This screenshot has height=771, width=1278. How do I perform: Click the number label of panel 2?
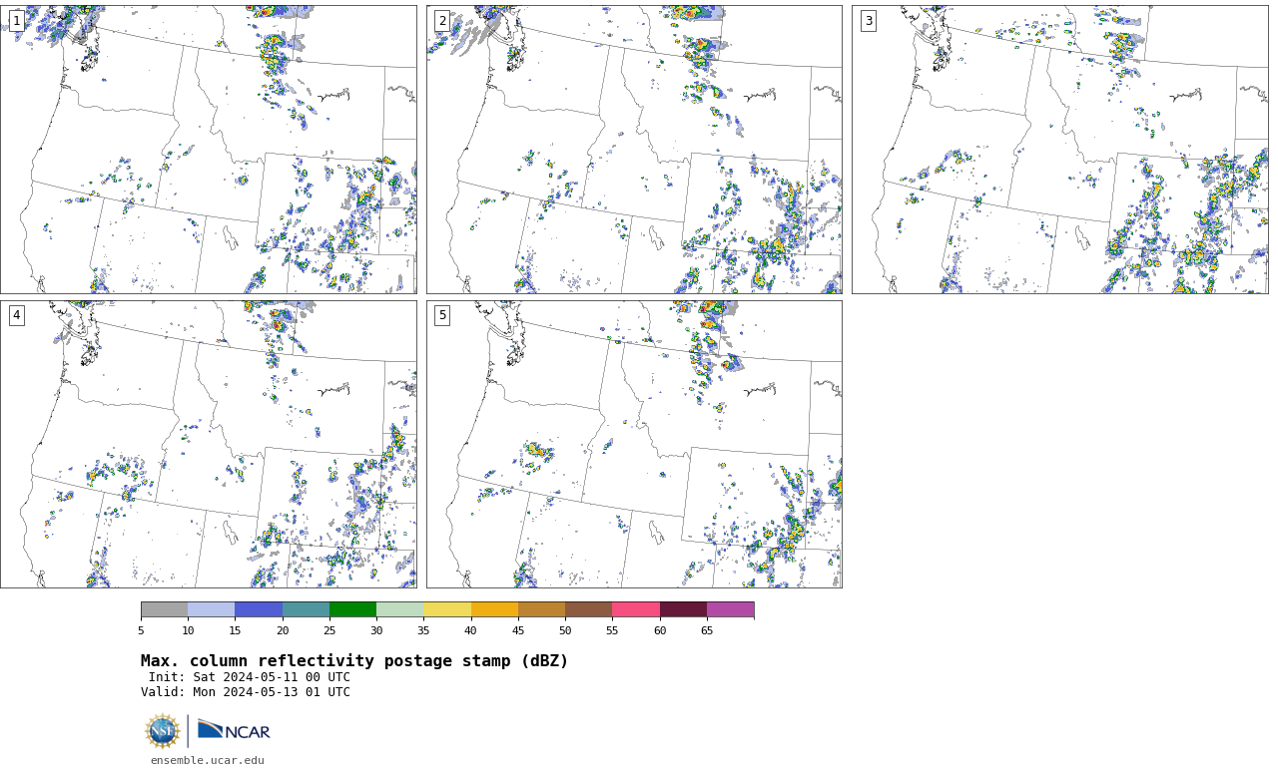442,21
